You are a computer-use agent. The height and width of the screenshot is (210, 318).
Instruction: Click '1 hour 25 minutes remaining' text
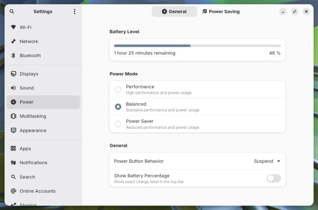click(145, 53)
